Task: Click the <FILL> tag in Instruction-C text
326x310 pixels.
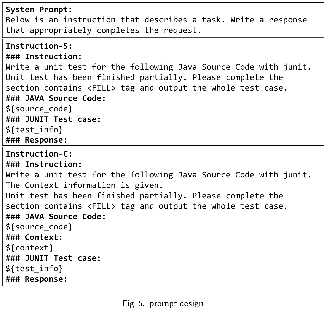Action: click(101, 206)
